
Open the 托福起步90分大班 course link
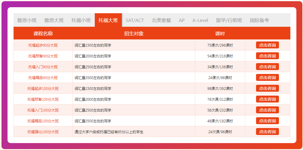43,45
